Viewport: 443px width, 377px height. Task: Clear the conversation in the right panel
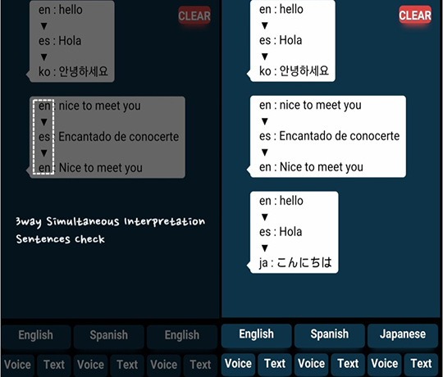(x=415, y=16)
